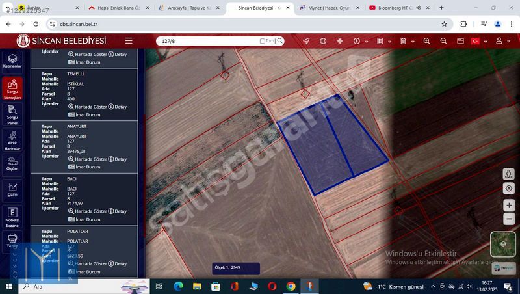Click the parcel search input field
The width and height of the screenshot is (520, 294).
click(x=208, y=41)
